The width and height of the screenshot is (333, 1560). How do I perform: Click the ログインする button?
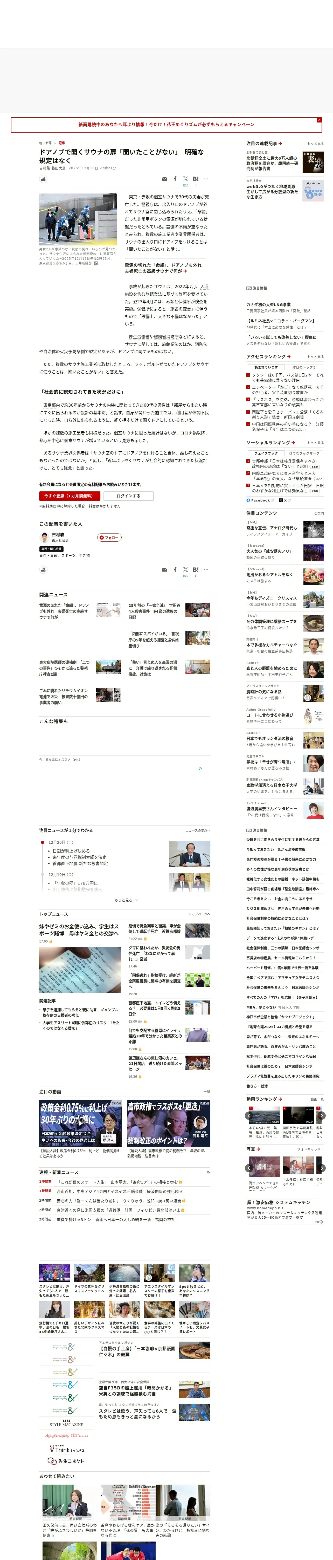(128, 496)
